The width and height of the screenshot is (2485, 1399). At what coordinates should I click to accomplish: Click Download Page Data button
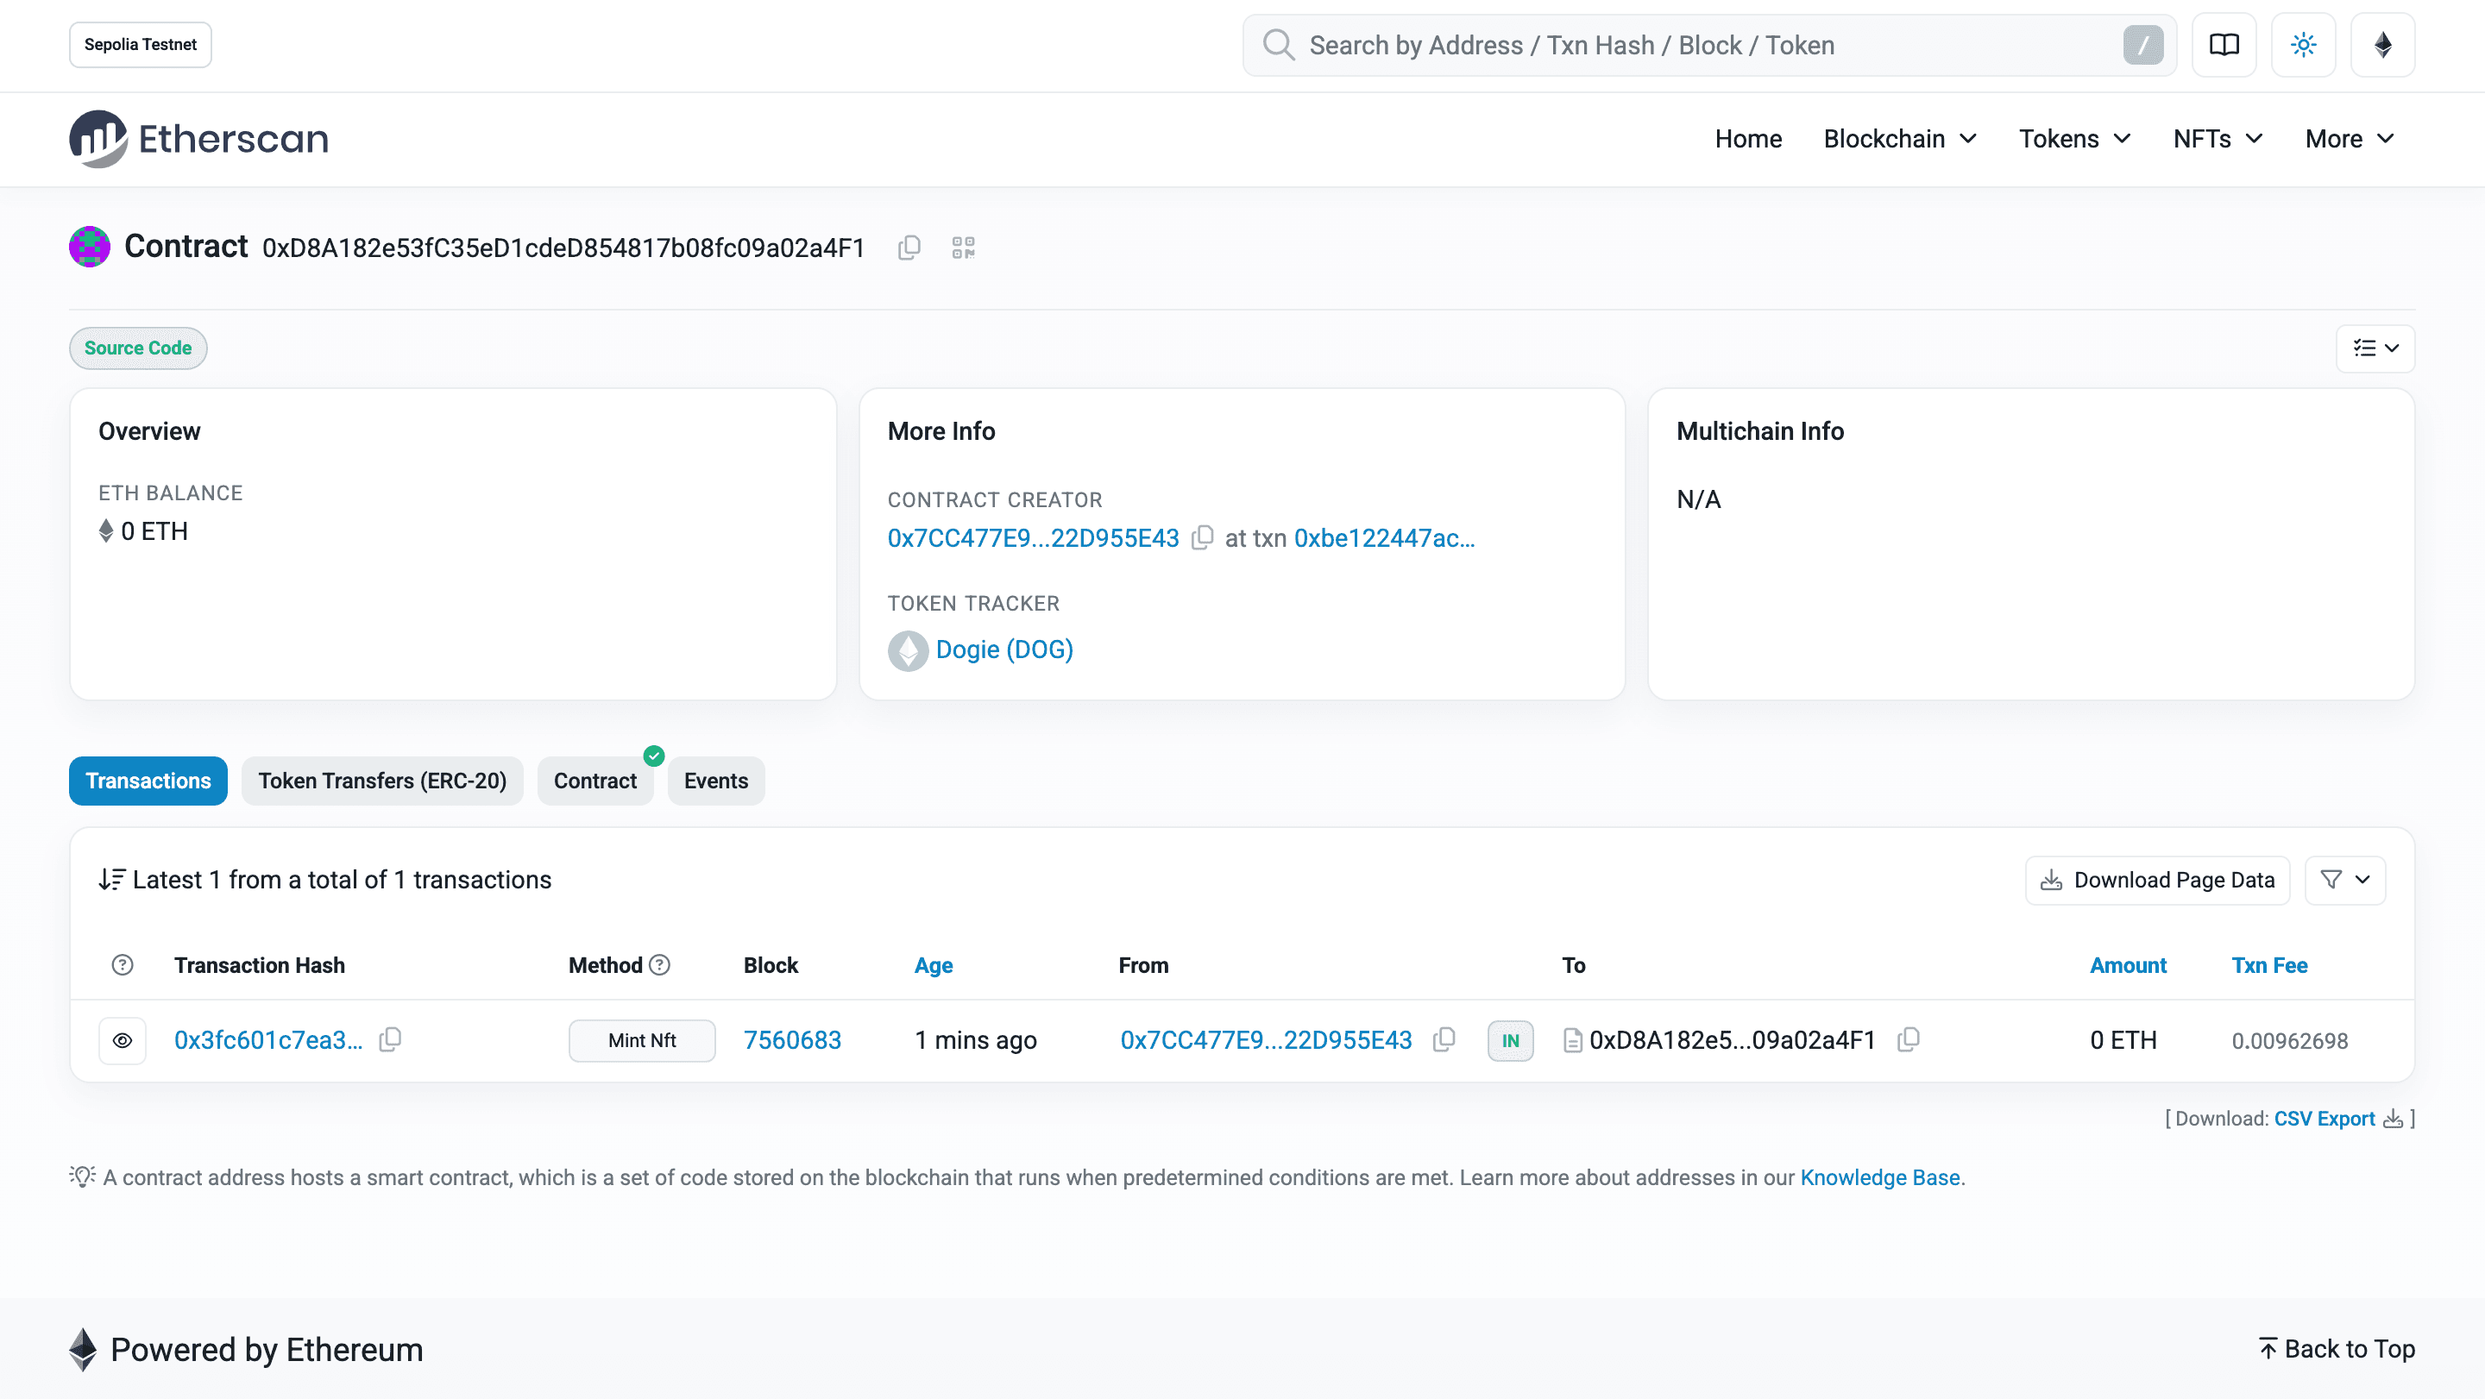click(x=2157, y=881)
